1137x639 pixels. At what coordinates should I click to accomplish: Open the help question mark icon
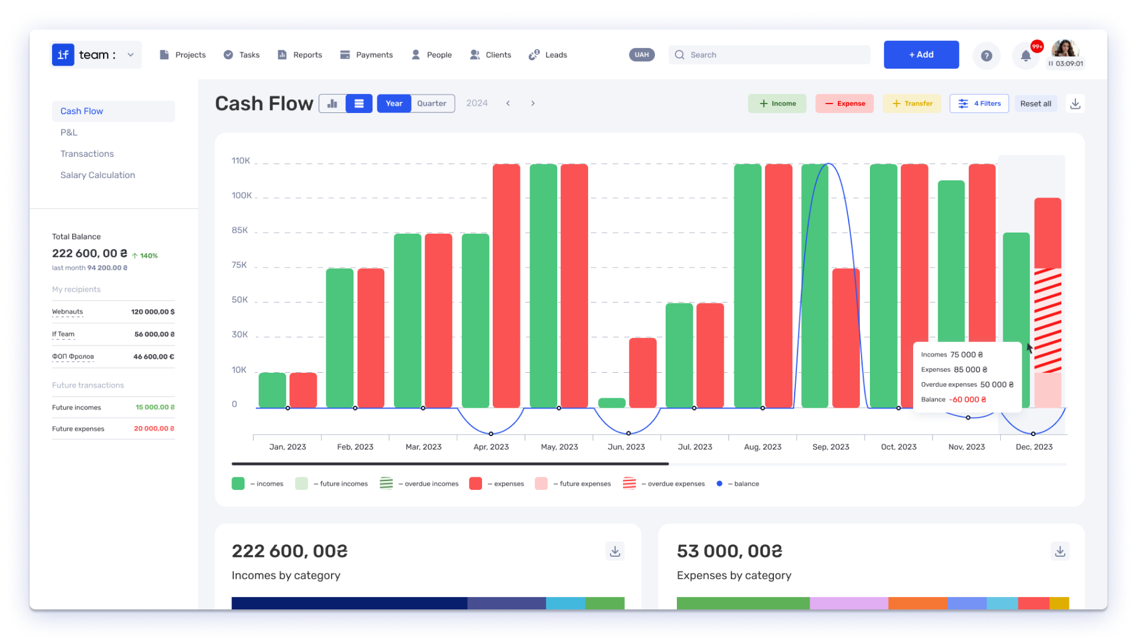[986, 56]
